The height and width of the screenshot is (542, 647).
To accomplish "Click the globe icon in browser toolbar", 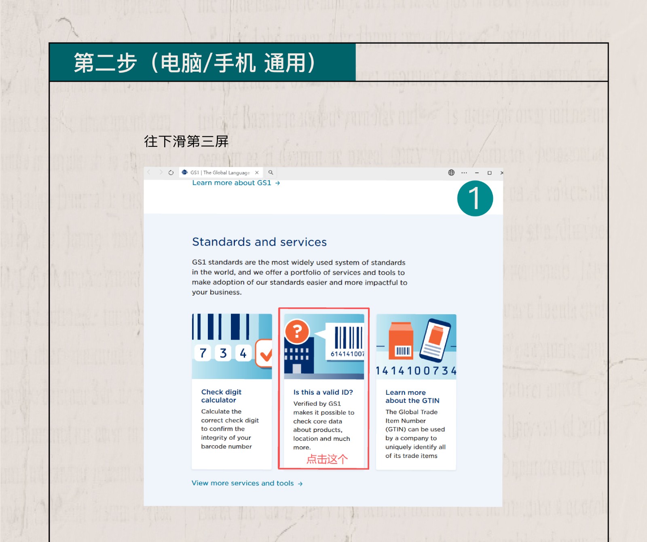I will coord(451,173).
